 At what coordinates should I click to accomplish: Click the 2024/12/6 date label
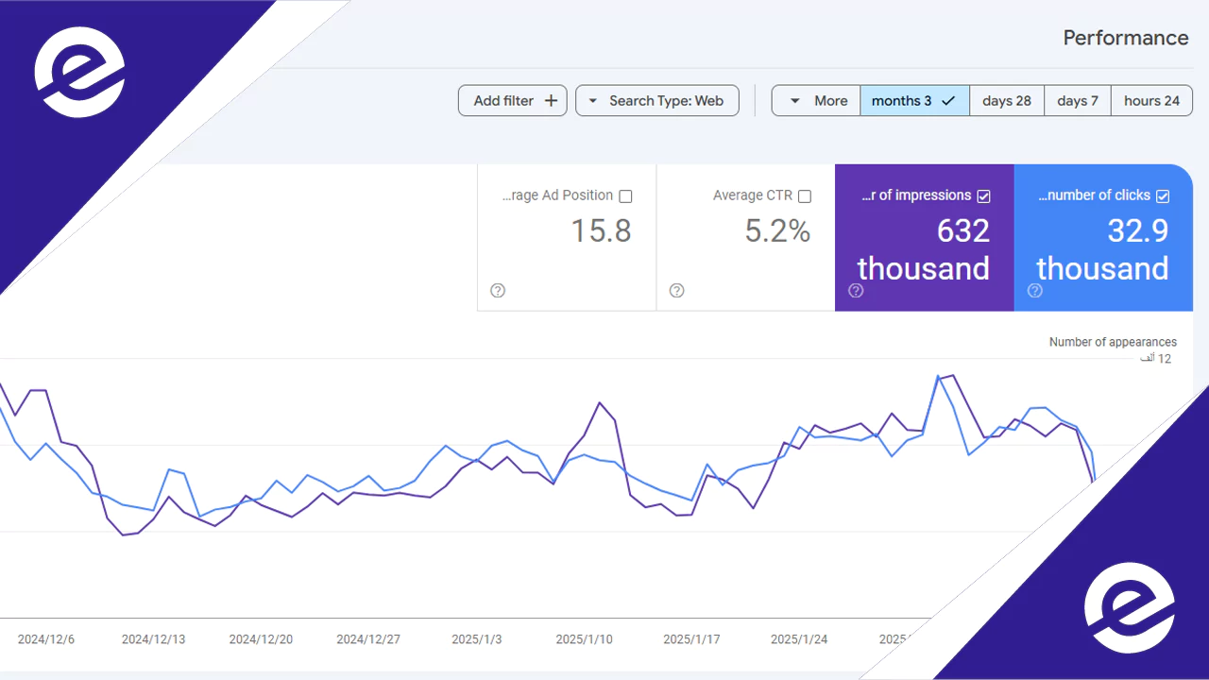coord(46,639)
